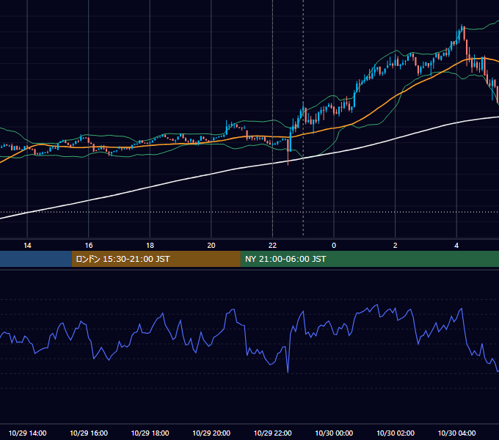Click the '10/30 00:00' date label
The image size is (499, 440).
[334, 433]
